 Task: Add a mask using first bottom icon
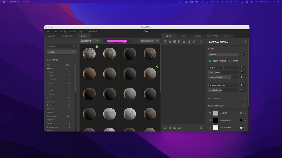click(x=165, y=128)
